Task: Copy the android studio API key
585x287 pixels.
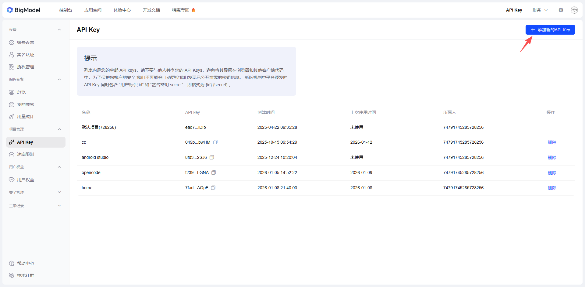Action: (212, 157)
